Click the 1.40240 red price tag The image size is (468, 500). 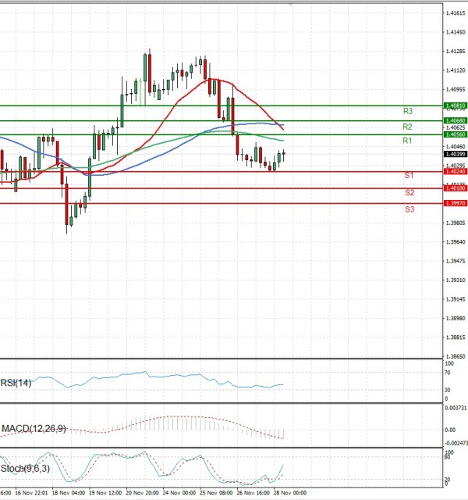455,172
